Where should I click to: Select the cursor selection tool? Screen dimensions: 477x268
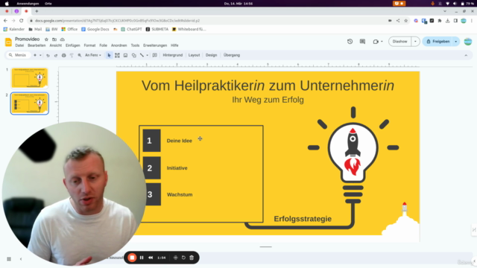109,55
